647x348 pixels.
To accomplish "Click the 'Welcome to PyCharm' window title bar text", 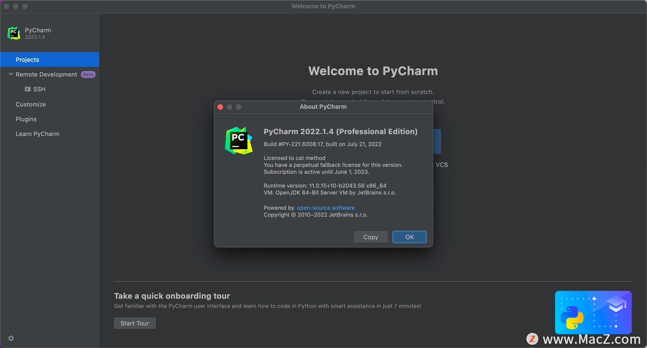I will (x=323, y=6).
